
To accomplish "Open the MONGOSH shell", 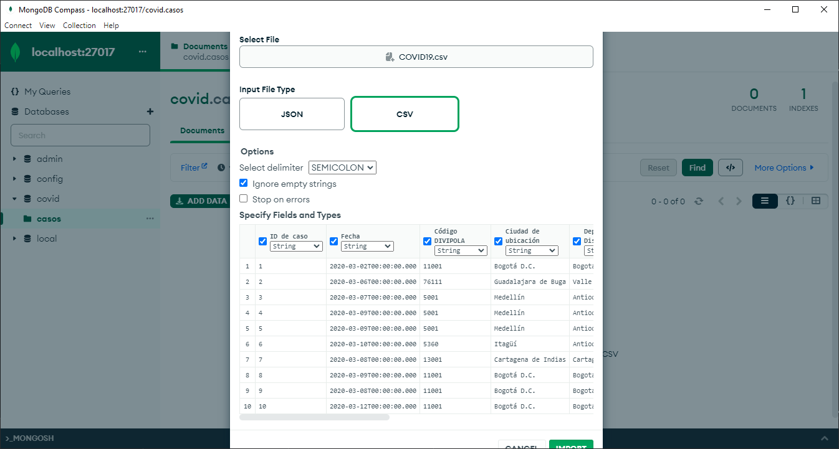I will tap(29, 438).
